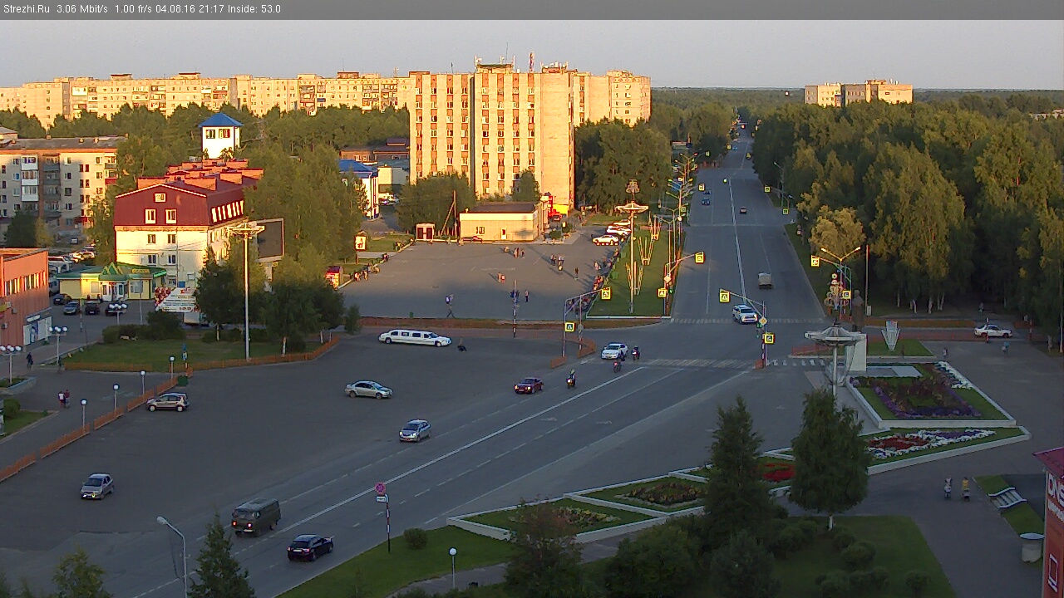Click the Strezhi.Ru label in the overlay bar
Image resolution: width=1064 pixels, height=598 pixels.
[x=25, y=9]
